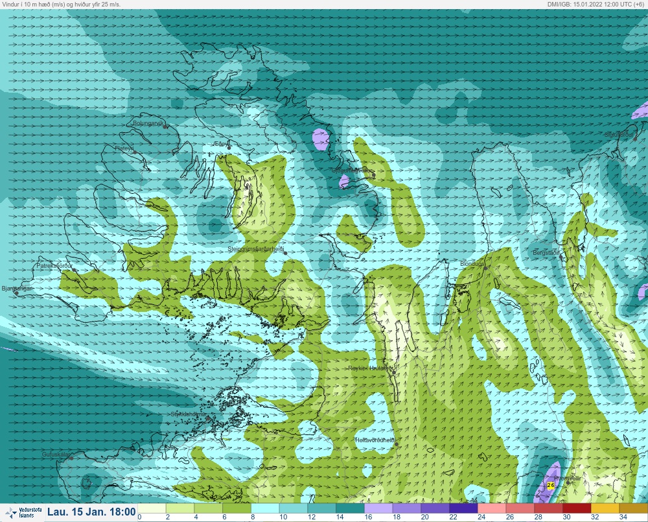Click the Patreksfjörður place name label

(x=55, y=266)
